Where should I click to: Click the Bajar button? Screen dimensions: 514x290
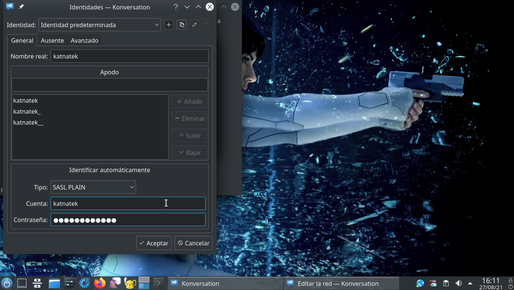pos(190,153)
